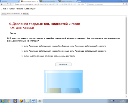Select answer that buoyant forces are equal
The height and width of the screenshot is (103, 128).
click(x=21, y=56)
